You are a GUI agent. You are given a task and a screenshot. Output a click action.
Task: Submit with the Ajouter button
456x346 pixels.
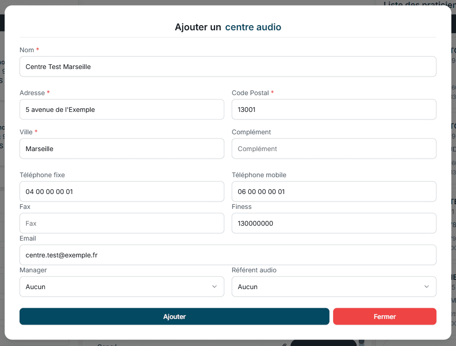(x=174, y=316)
